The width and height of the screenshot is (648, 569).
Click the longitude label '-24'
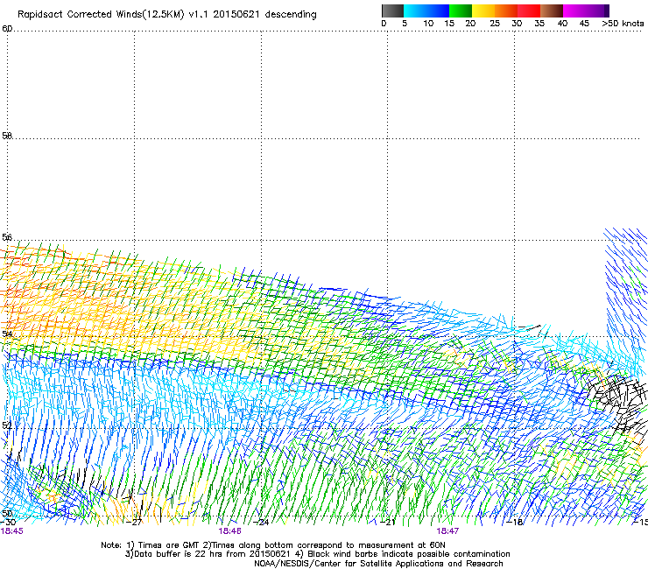tap(262, 523)
